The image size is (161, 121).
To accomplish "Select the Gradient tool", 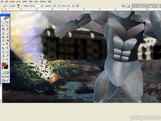I will pyautogui.click(x=7, y=40).
